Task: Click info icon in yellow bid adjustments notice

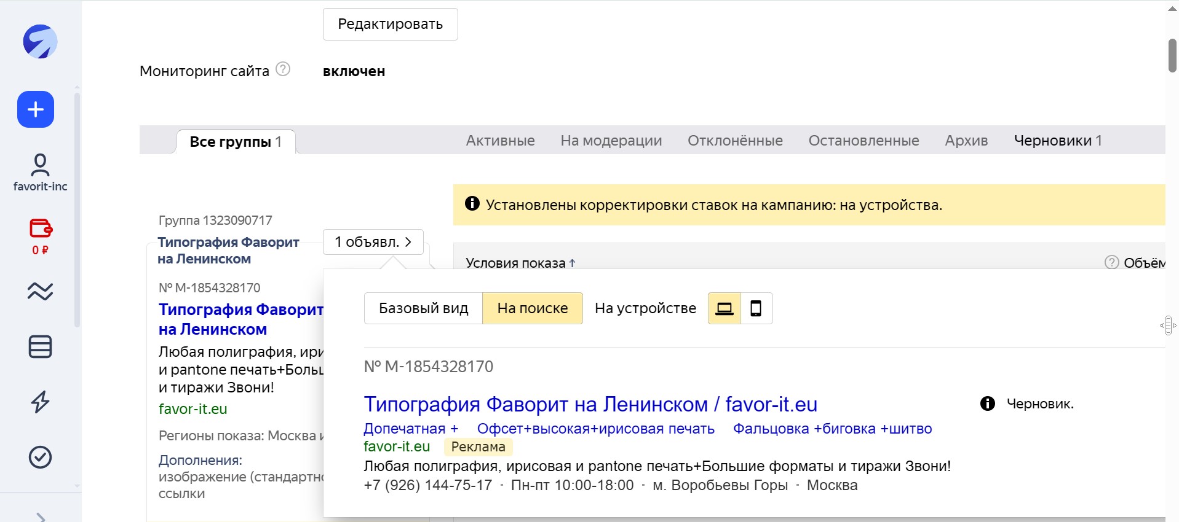Action: tap(472, 203)
